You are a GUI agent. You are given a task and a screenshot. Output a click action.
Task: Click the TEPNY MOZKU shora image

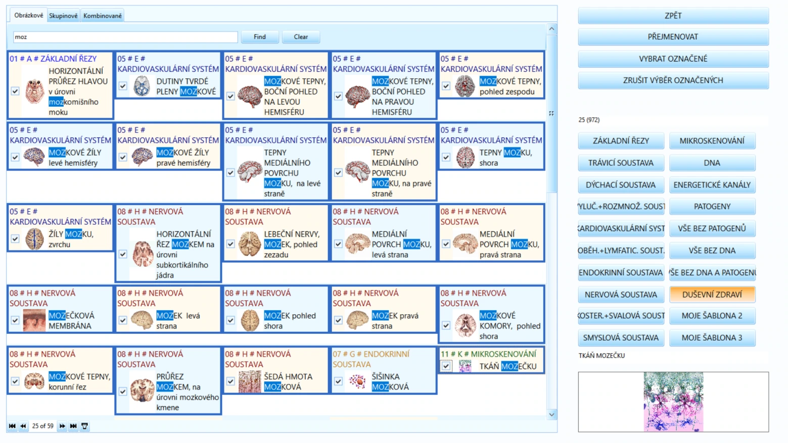[465, 157]
